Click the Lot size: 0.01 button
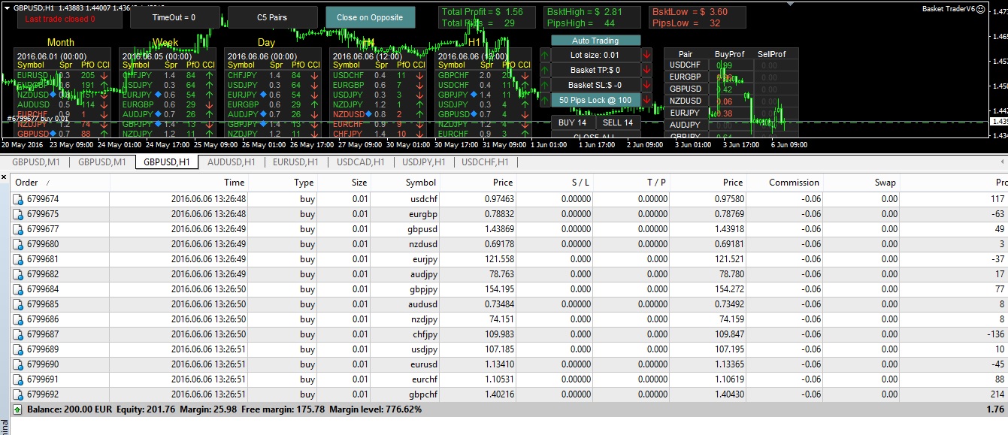This screenshot has width=1008, height=435. pyautogui.click(x=595, y=55)
